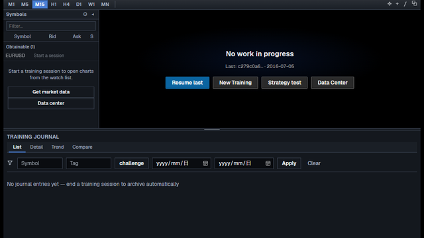This screenshot has width=424, height=238.
Task: Select the trend line drawing tool
Action: (405, 4)
